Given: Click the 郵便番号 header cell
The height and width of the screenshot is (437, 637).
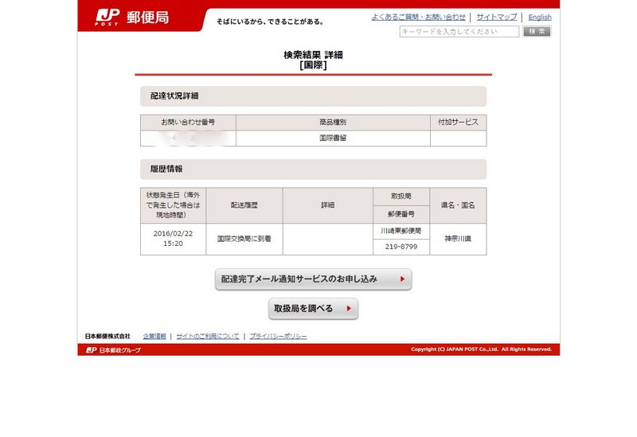Looking at the screenshot, I should [x=401, y=214].
